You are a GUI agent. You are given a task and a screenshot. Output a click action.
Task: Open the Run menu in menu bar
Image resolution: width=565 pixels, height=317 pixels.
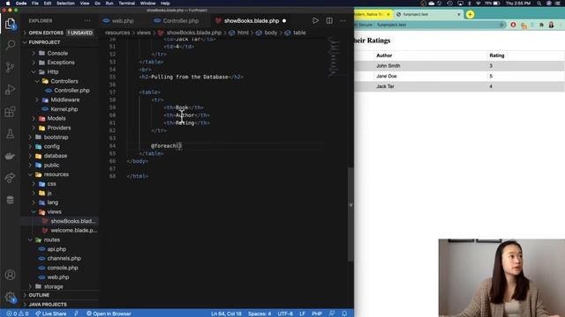[x=109, y=4]
